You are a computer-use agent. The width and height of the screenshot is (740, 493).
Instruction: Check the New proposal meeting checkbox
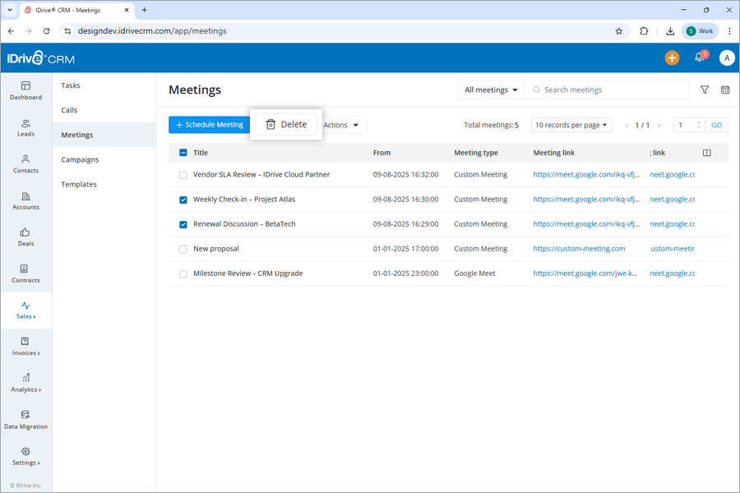coord(183,248)
